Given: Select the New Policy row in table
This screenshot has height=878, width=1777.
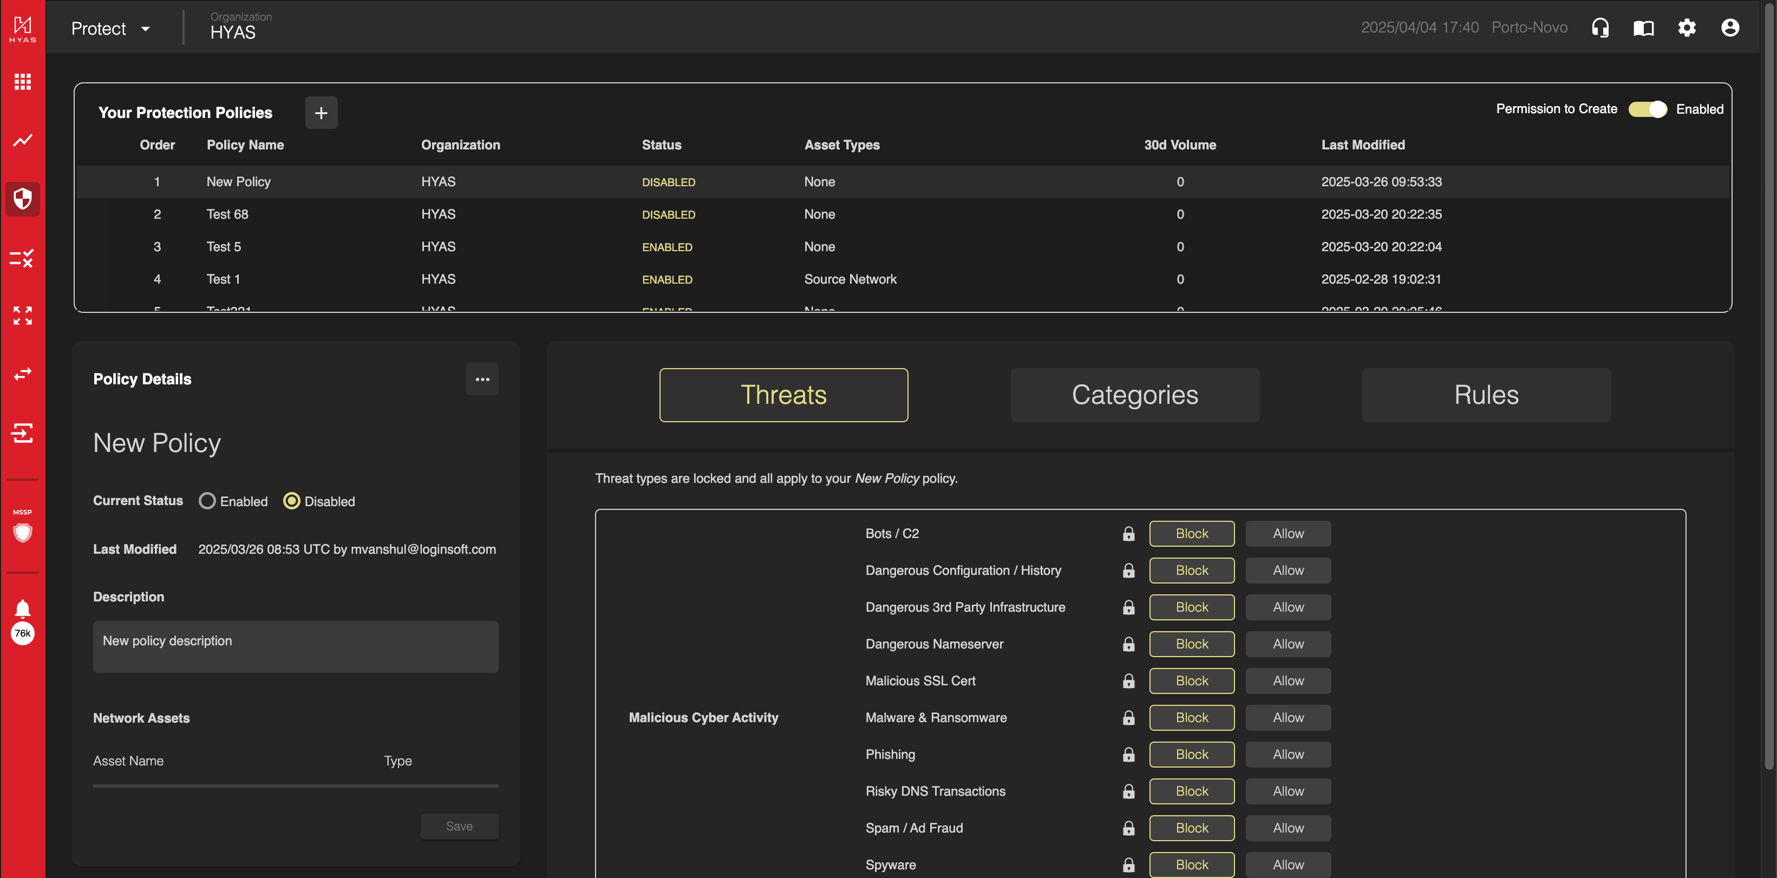Looking at the screenshot, I should pyautogui.click(x=902, y=181).
